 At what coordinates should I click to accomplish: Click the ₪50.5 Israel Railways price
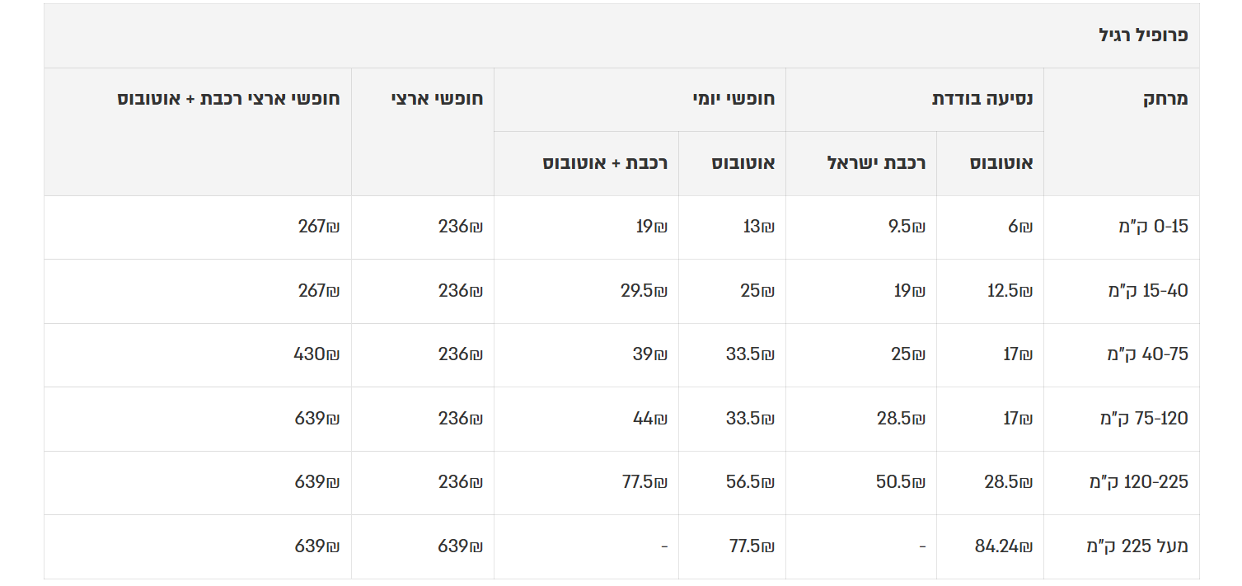click(x=900, y=482)
